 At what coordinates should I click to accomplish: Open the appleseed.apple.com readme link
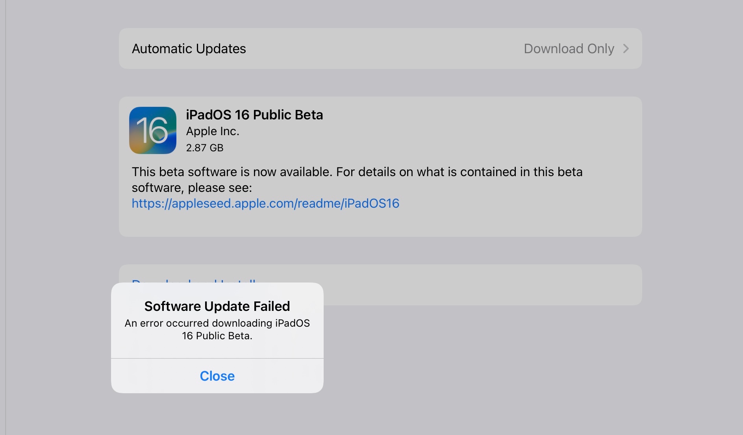(x=265, y=203)
